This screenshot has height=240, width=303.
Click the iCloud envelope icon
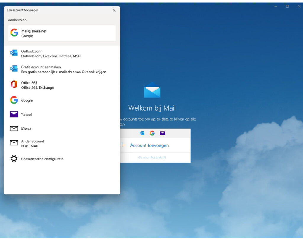14,129
